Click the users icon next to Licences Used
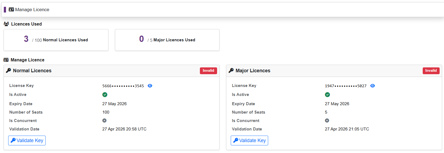This screenshot has width=444, height=153. point(6,24)
